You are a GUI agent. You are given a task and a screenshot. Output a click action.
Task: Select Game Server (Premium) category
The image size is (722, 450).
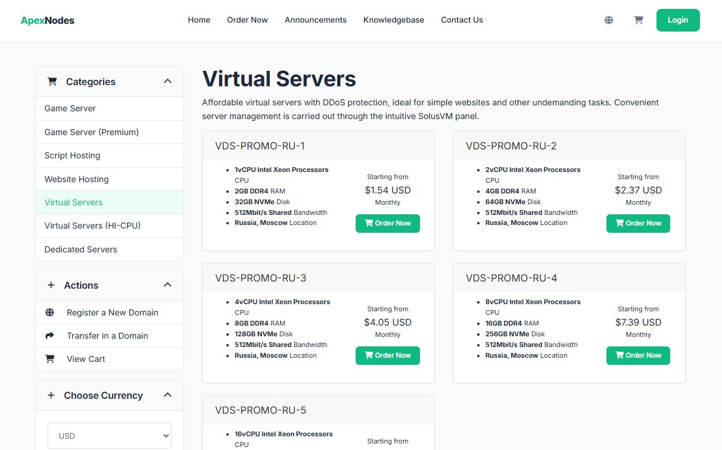click(x=110, y=132)
